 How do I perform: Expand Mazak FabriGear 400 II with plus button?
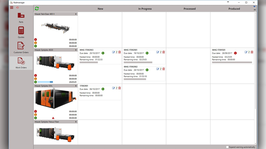point(76,14)
